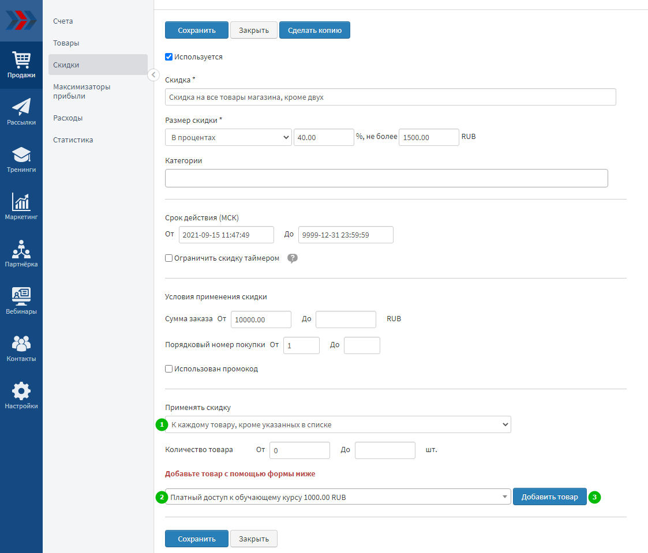Go to Тренинги graduation cap section
648x553 pixels.
[21, 159]
